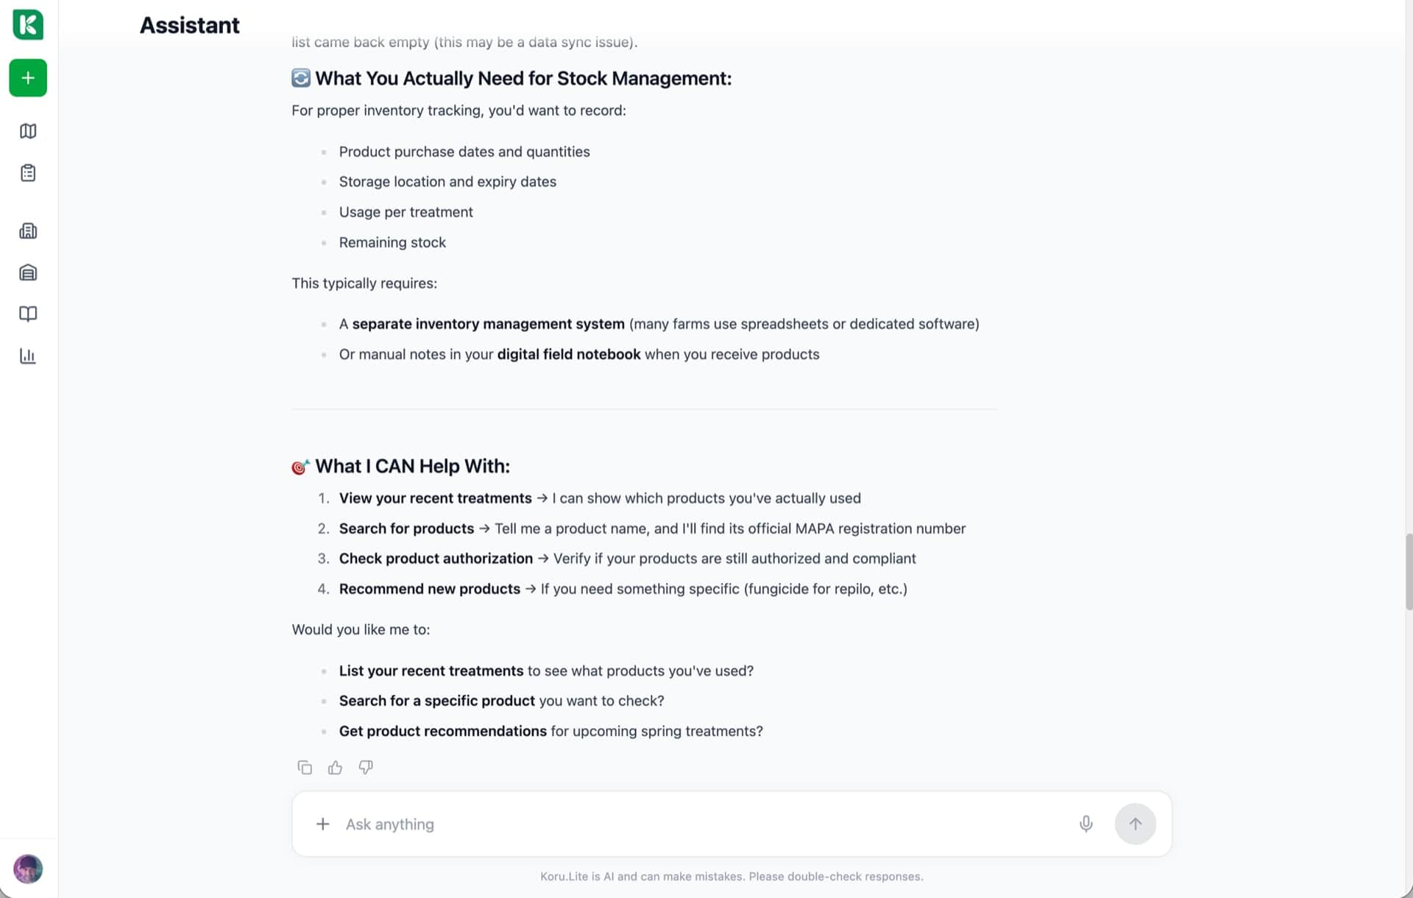Viewport: 1413px width, 898px height.
Task: Open the clipboard tasks icon in the sidebar
Action: tap(28, 173)
